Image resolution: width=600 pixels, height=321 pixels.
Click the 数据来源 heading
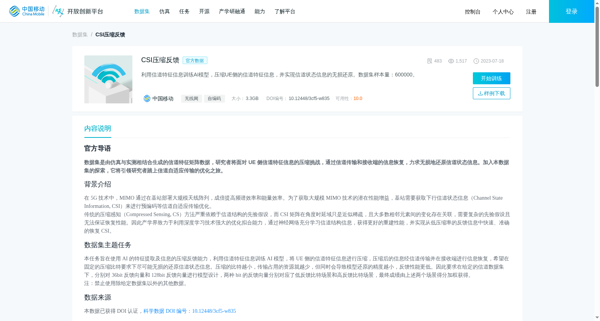point(98,297)
